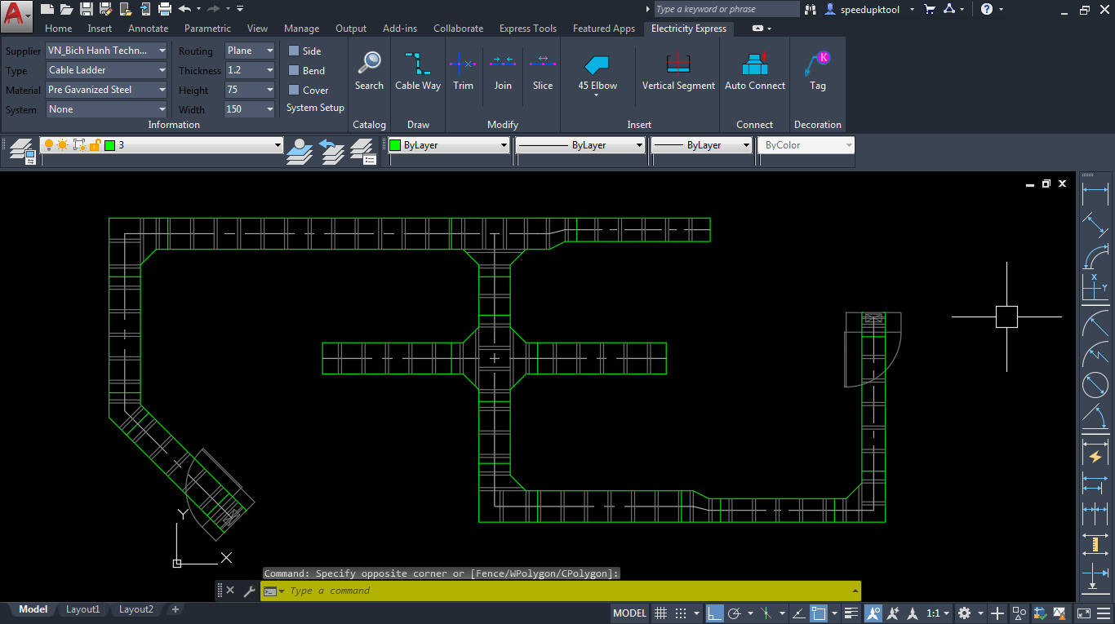
Task: Open the AutoCAD application menu button
Action: pos(18,15)
